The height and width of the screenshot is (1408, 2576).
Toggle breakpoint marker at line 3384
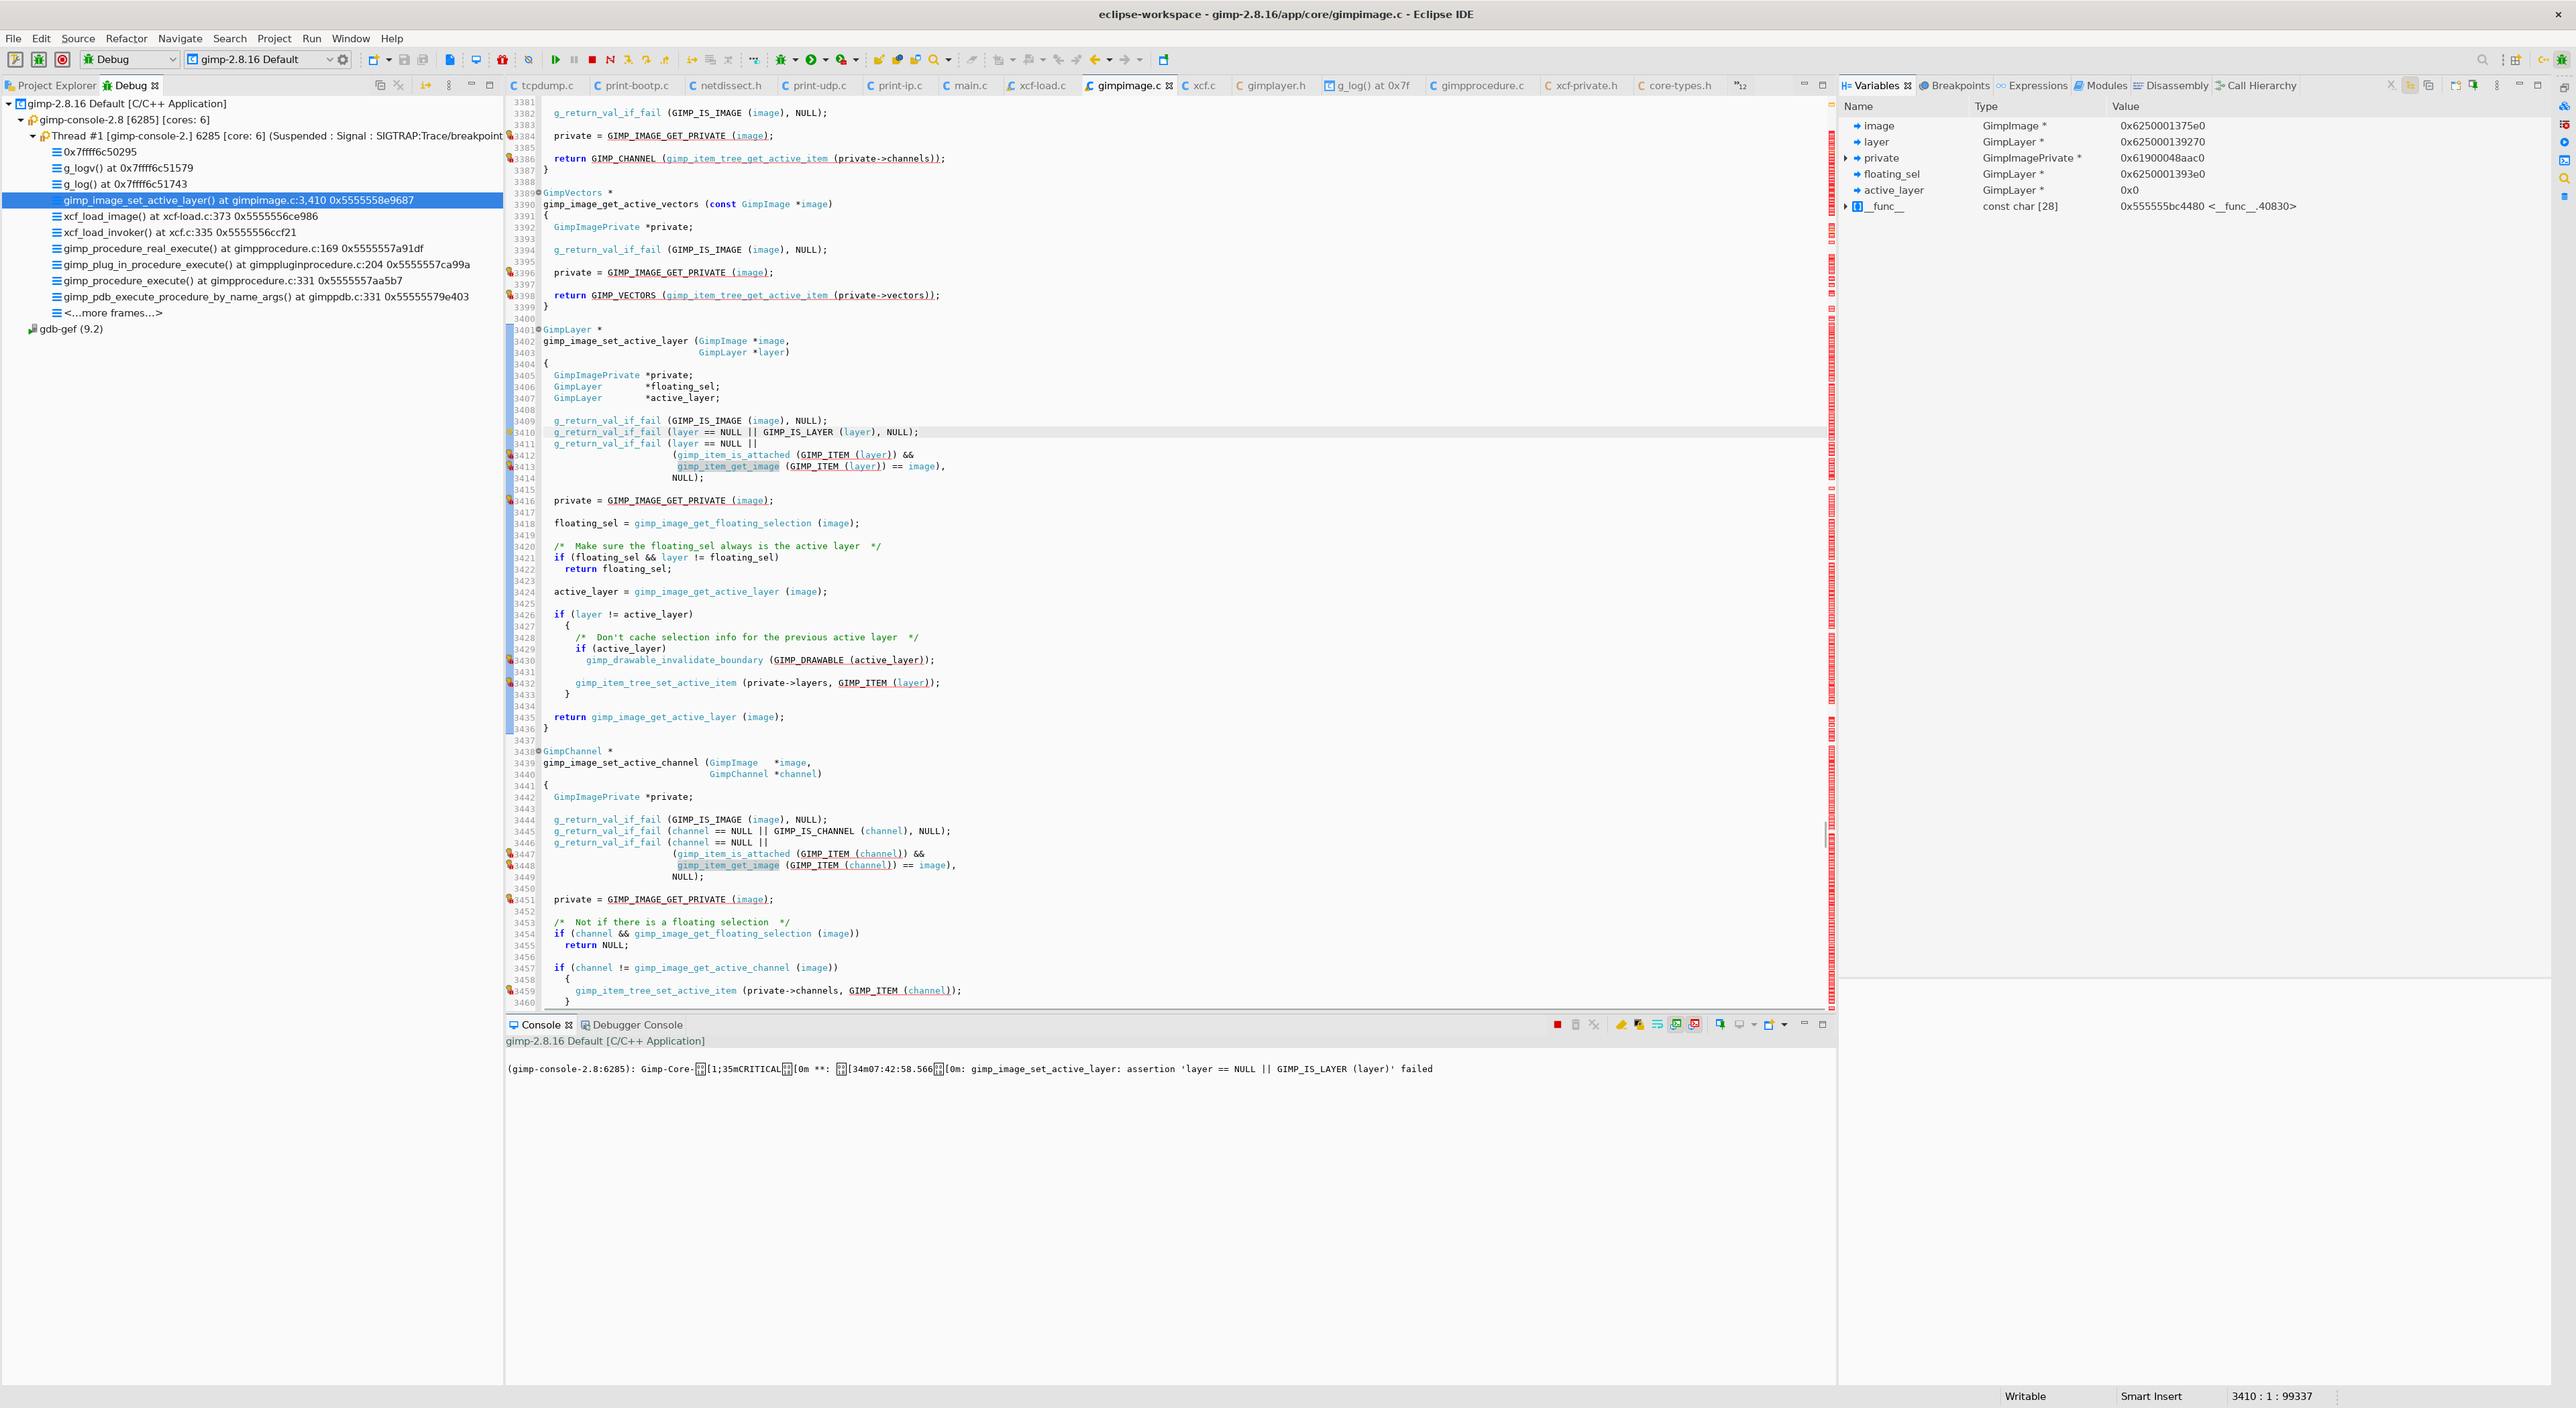tap(510, 136)
